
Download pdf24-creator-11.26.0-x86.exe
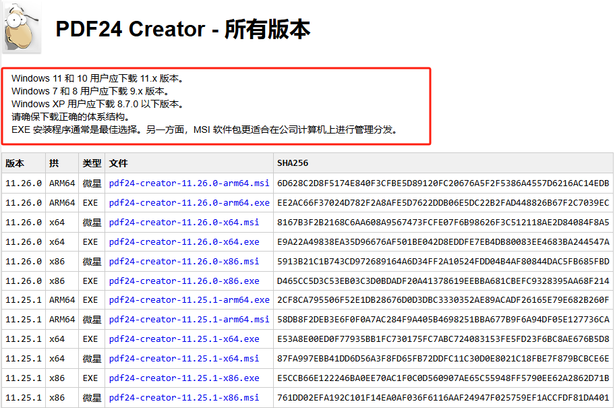coord(184,281)
